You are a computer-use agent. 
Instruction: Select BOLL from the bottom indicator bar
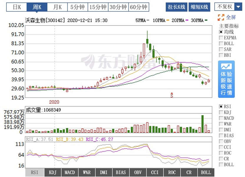pyautogui.click(x=206, y=173)
